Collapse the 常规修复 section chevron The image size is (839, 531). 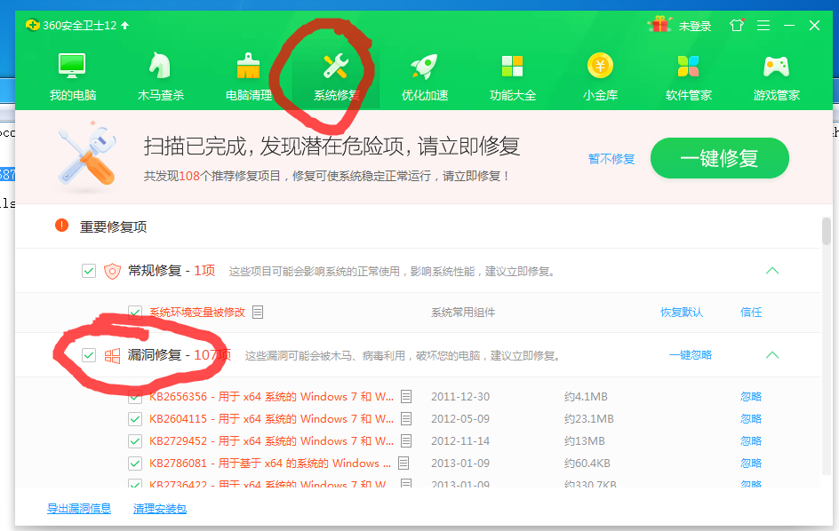click(772, 271)
